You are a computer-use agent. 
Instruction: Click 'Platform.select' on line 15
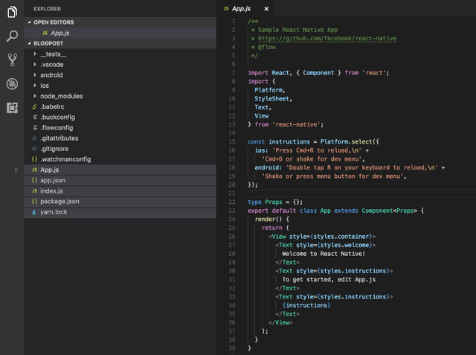click(x=346, y=142)
